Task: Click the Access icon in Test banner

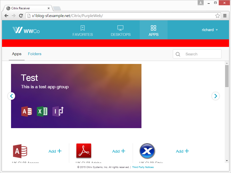Action: coord(27,111)
